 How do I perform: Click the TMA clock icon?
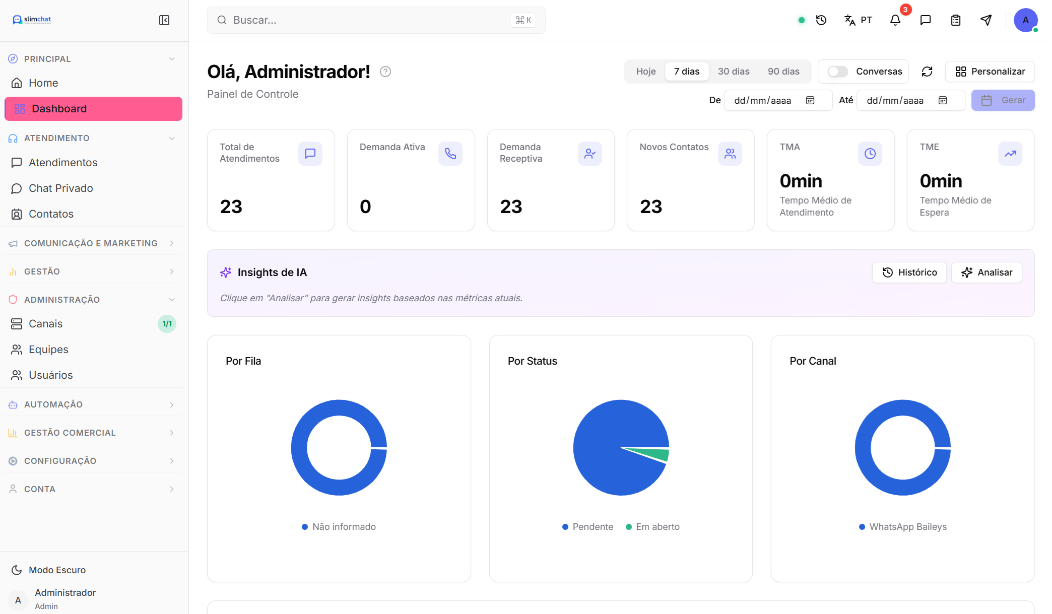point(870,154)
